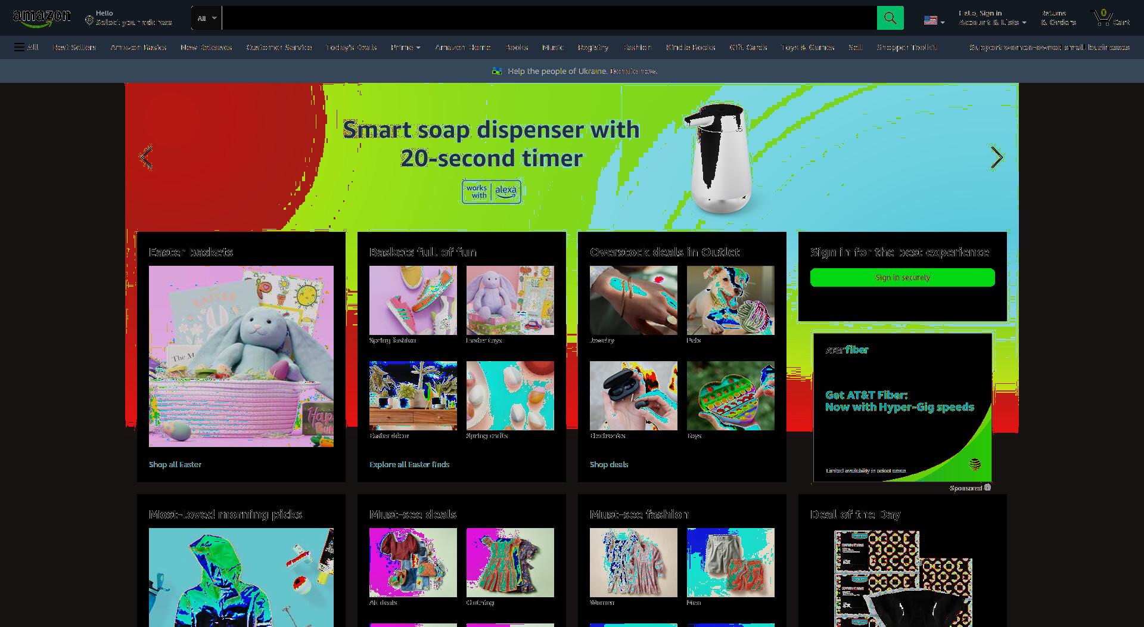Image resolution: width=1144 pixels, height=627 pixels.
Task: Open Pets dog thumbnail in Outlet card
Action: [730, 300]
